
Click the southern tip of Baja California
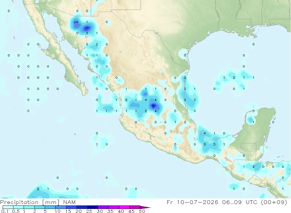pos(85,94)
